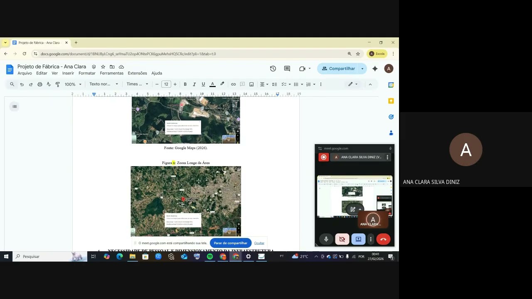
Task: Open Google Calendar side panel
Action: click(391, 85)
